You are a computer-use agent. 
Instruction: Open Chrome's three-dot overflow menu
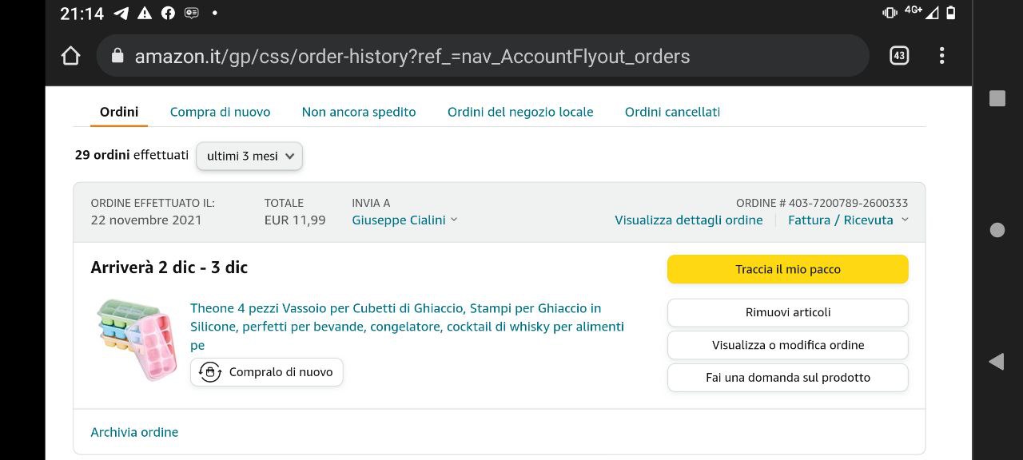[x=941, y=56]
